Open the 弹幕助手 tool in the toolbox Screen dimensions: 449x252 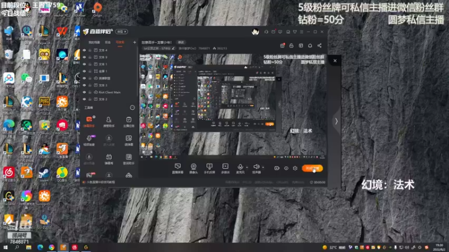click(x=89, y=122)
